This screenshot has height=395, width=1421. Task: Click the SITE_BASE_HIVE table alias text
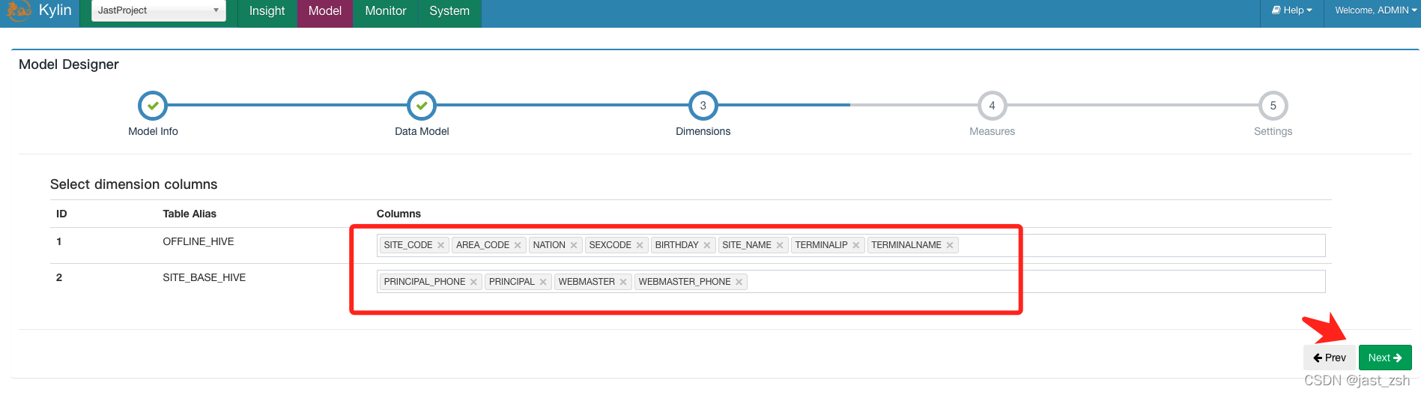click(204, 277)
